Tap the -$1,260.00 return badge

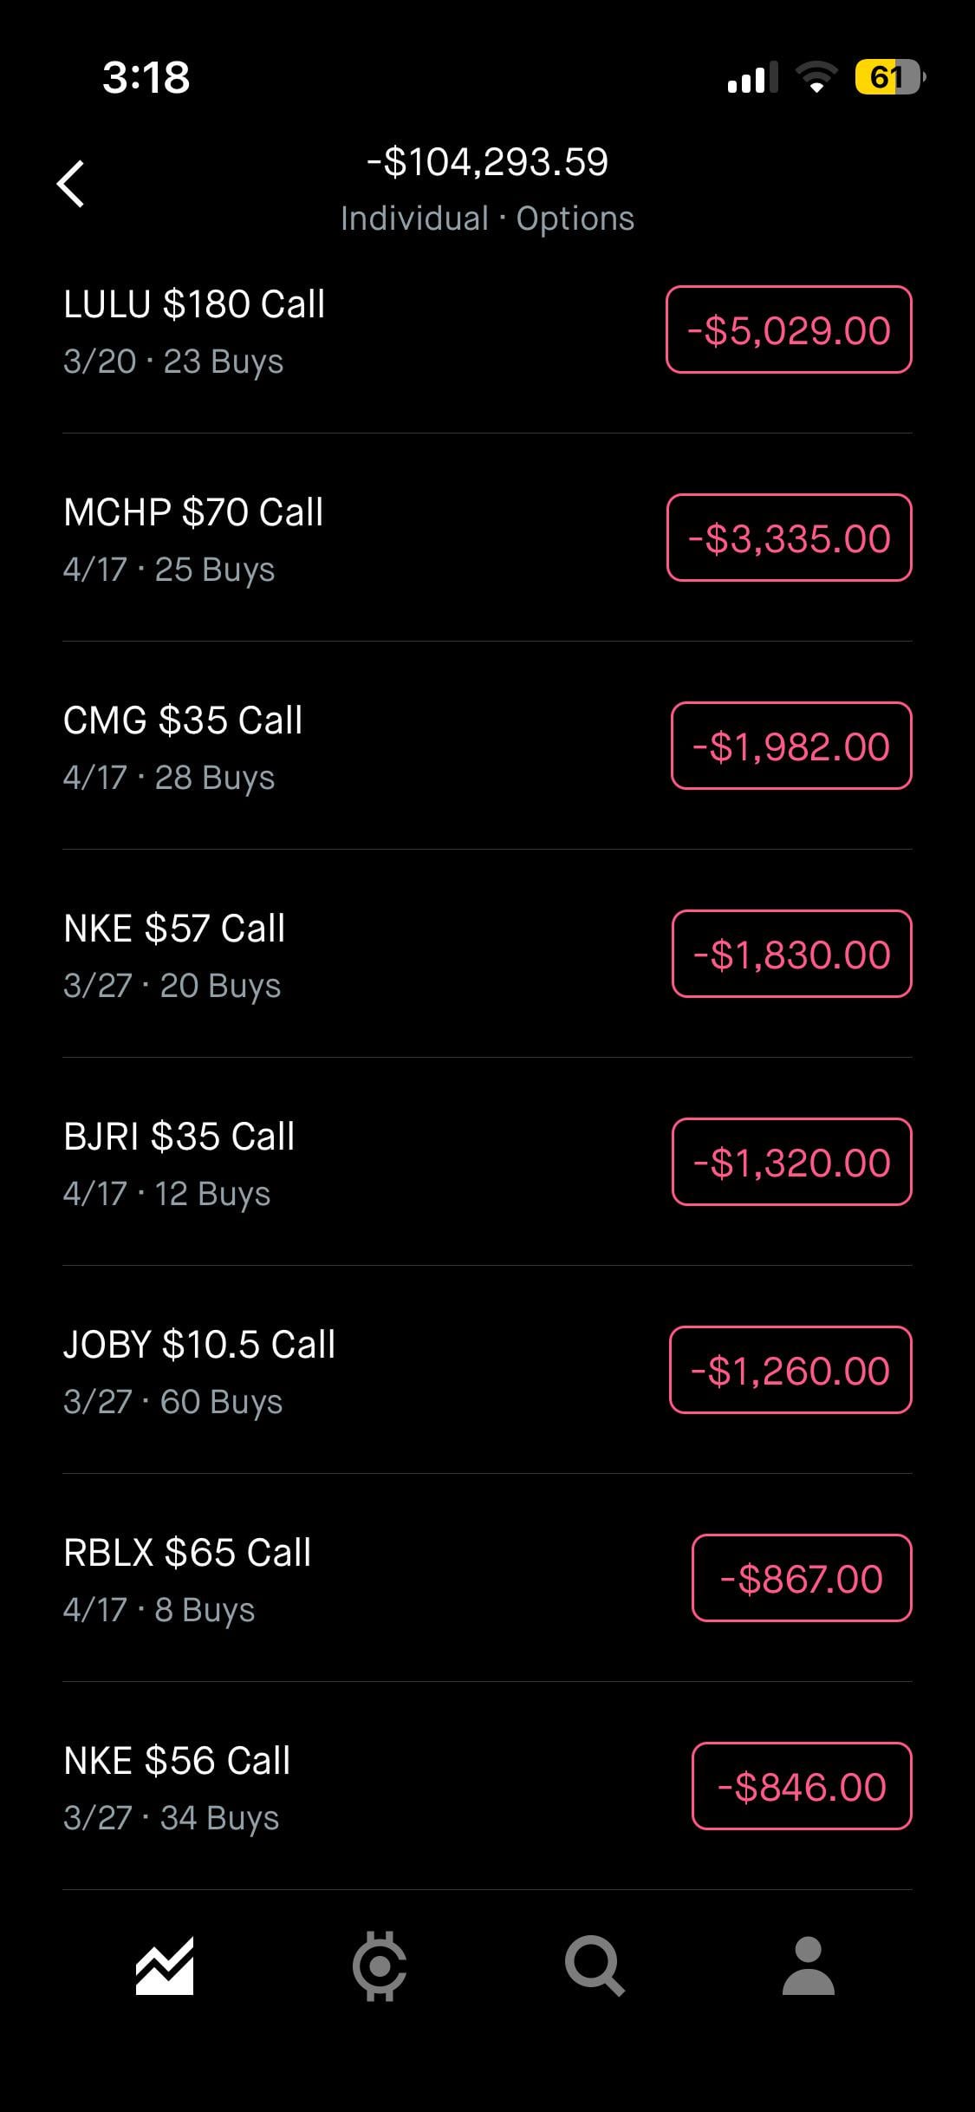[x=790, y=1371]
